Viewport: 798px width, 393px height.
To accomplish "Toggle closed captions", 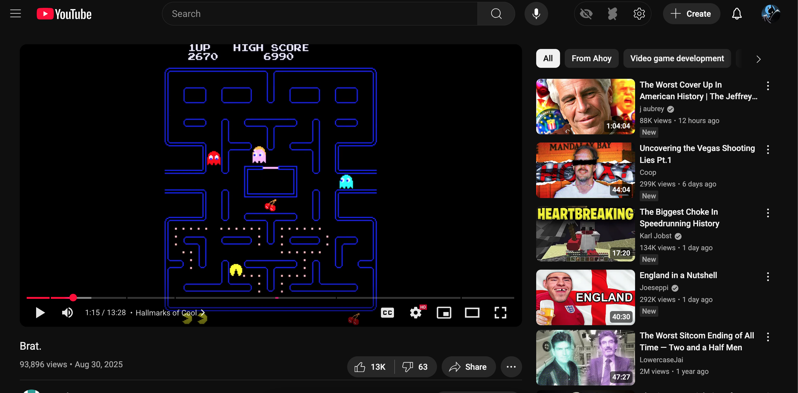I will pyautogui.click(x=387, y=313).
